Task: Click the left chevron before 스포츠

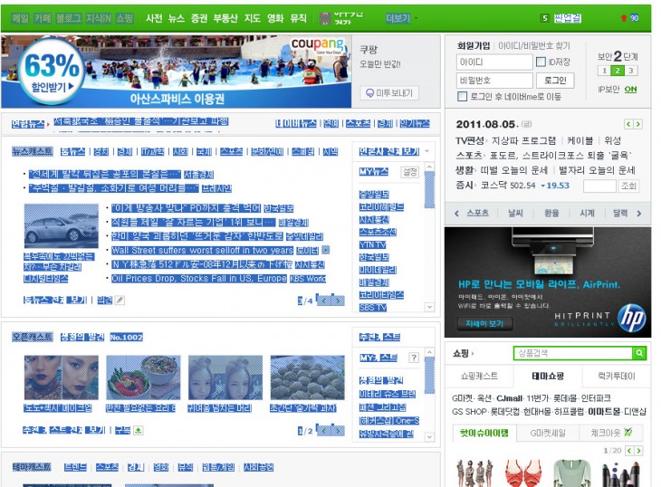Action: [x=455, y=214]
